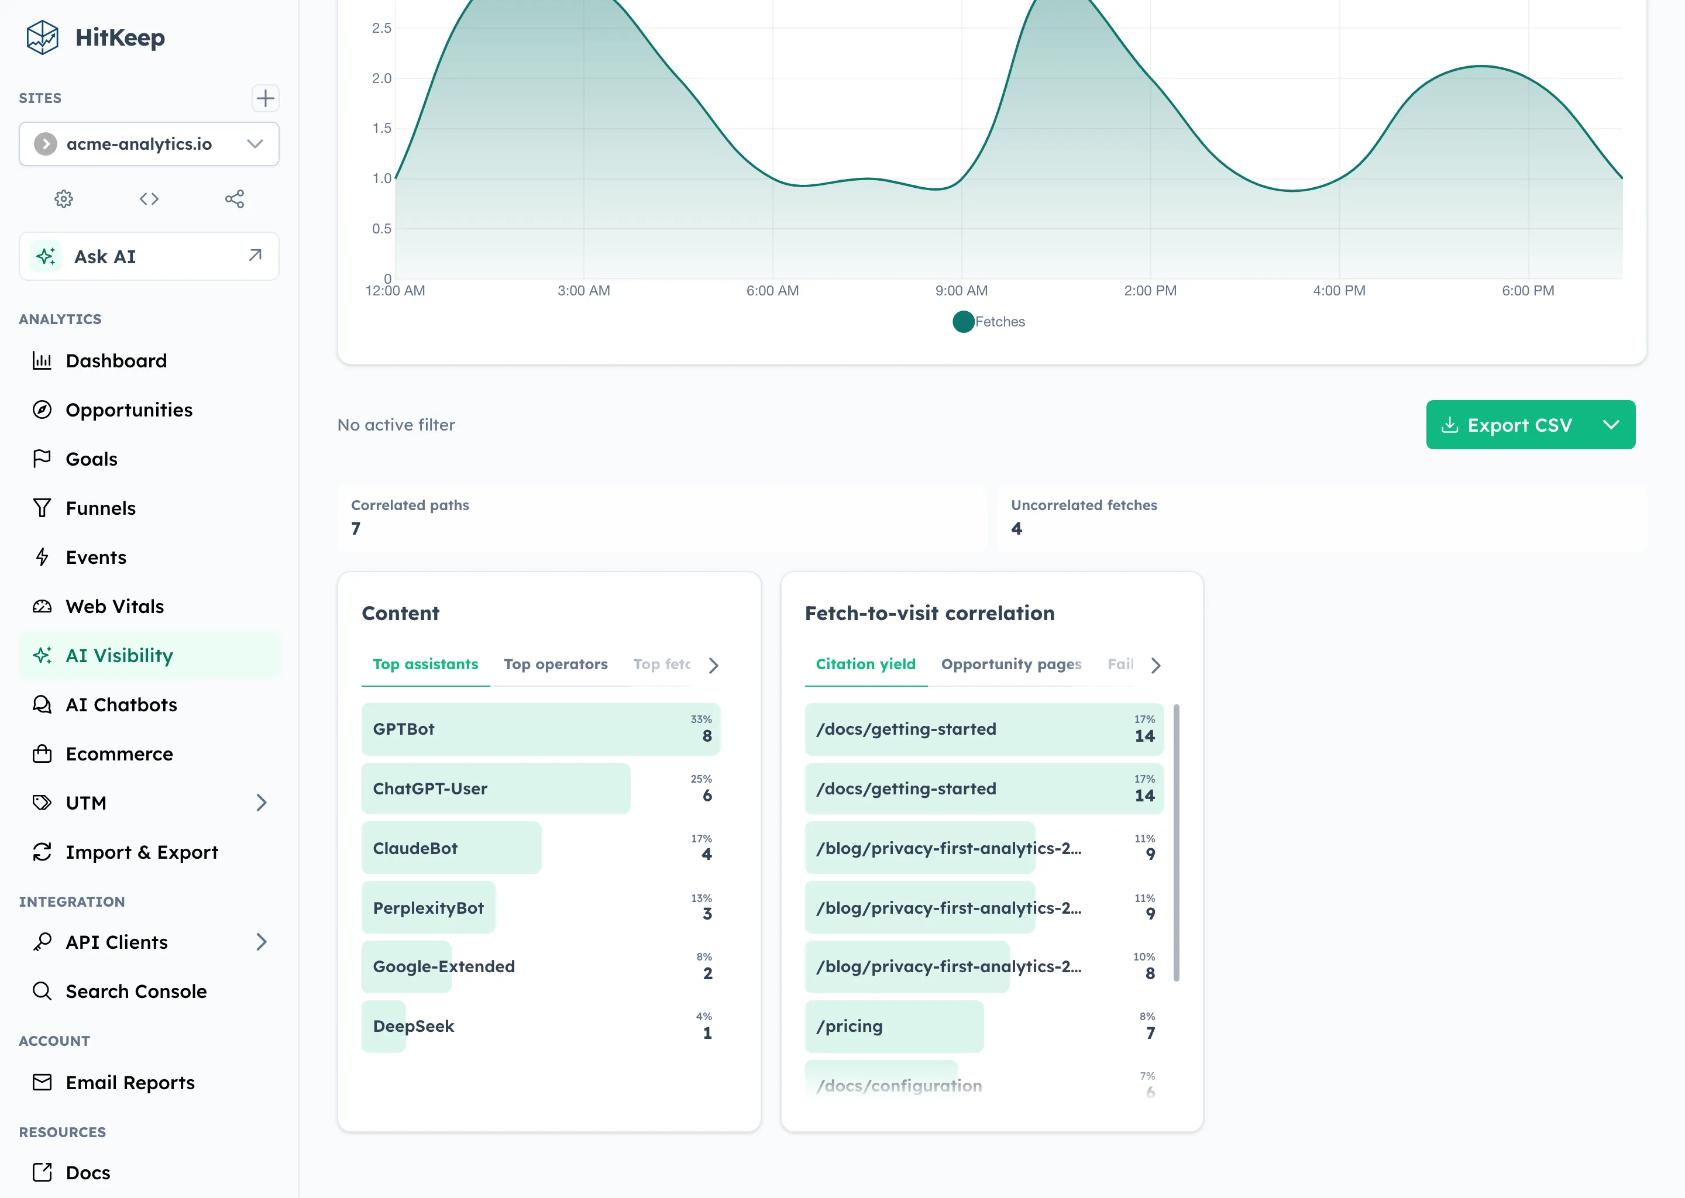
Task: Switch to the Top operators tab
Action: coord(555,665)
